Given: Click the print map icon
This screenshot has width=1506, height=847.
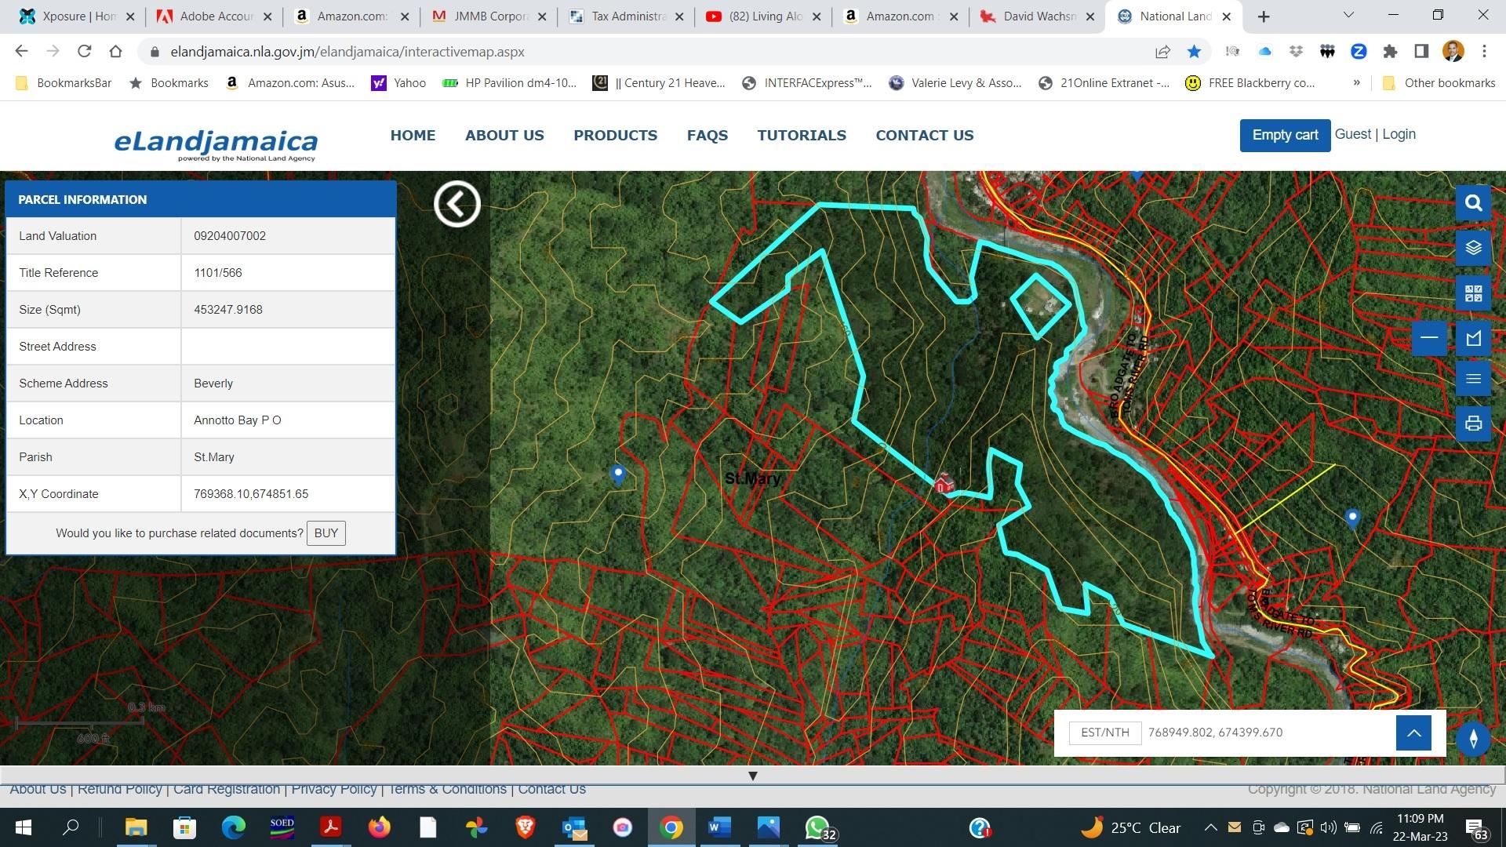Looking at the screenshot, I should (x=1473, y=424).
